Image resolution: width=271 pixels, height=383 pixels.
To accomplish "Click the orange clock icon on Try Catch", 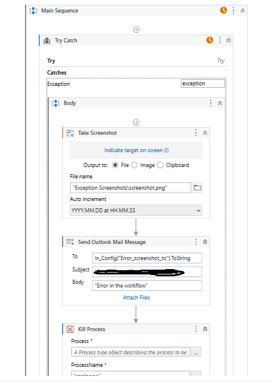I will coord(210,40).
